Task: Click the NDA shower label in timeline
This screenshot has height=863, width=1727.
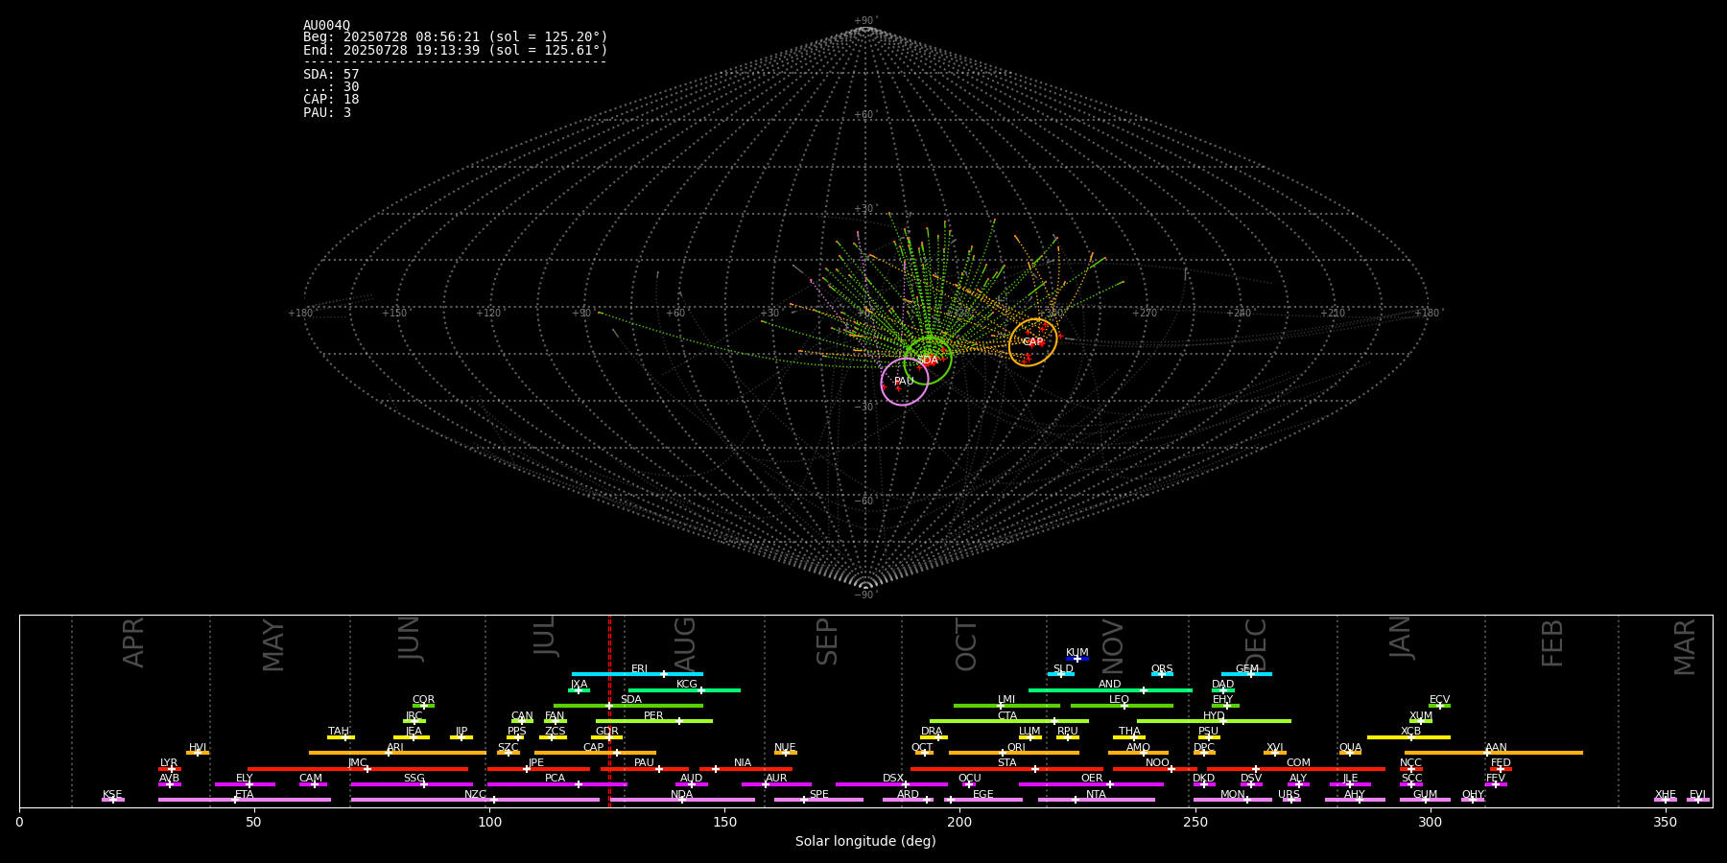Action: pyautogui.click(x=681, y=795)
